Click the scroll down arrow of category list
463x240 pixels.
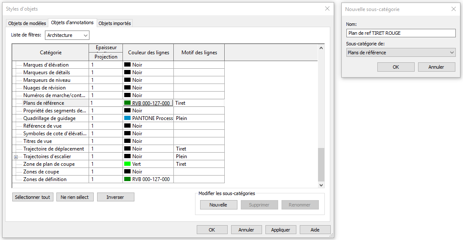[321, 185]
